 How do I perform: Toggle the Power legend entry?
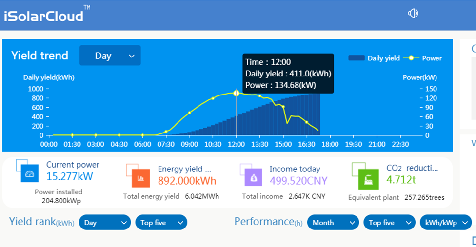point(423,58)
